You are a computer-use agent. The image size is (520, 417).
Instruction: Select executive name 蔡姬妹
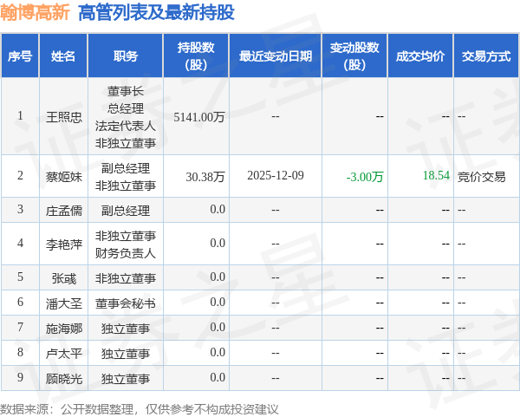pyautogui.click(x=63, y=176)
